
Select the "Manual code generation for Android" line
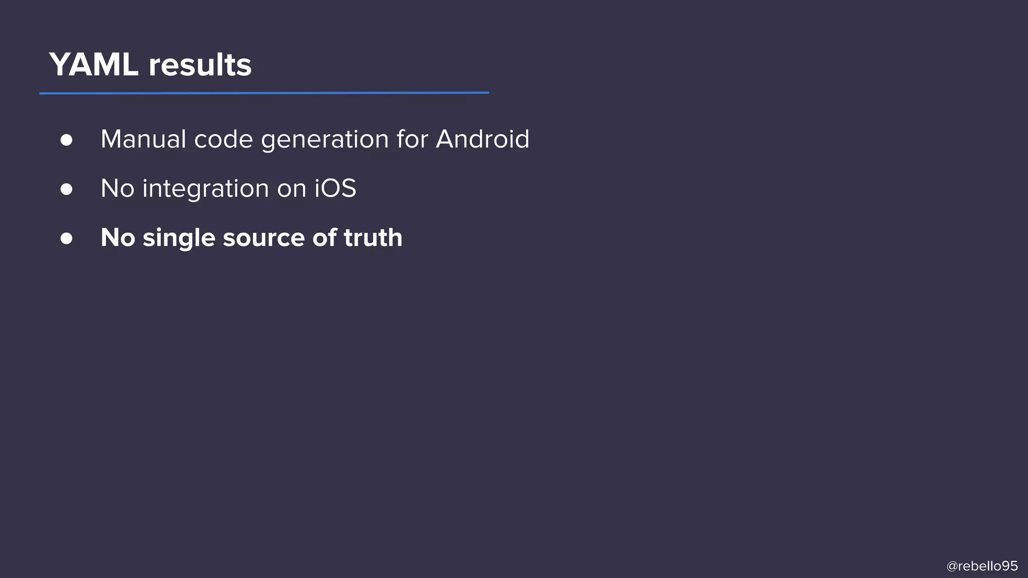(x=315, y=139)
